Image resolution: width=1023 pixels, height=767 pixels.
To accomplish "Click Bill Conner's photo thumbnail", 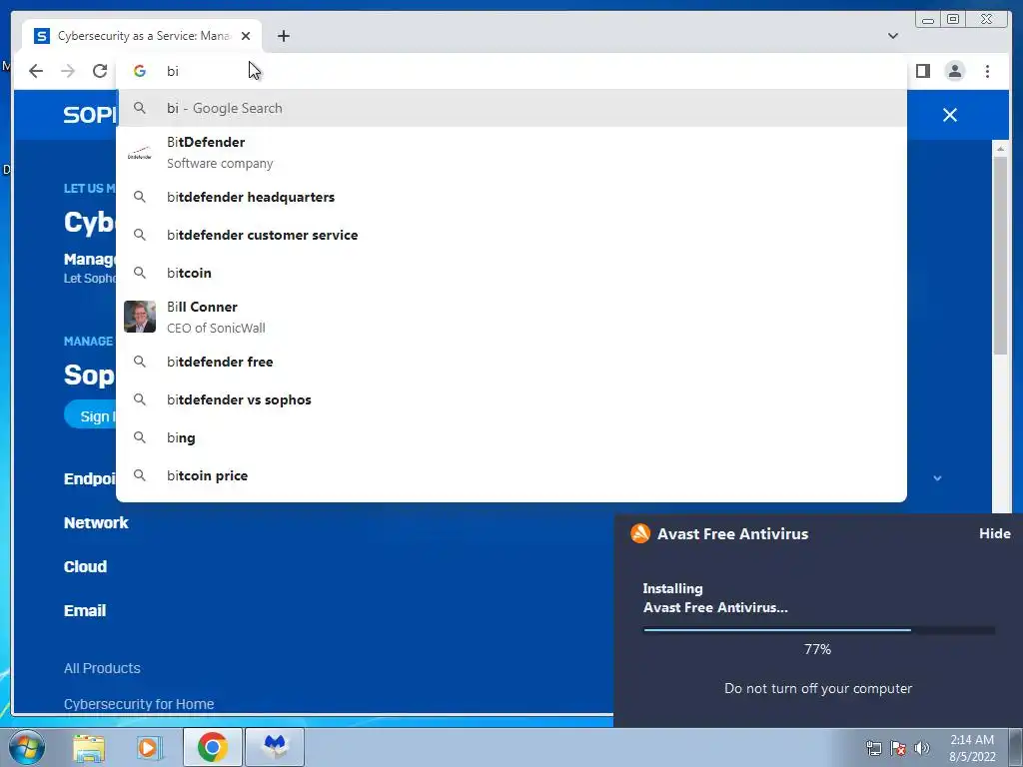I will [x=140, y=317].
